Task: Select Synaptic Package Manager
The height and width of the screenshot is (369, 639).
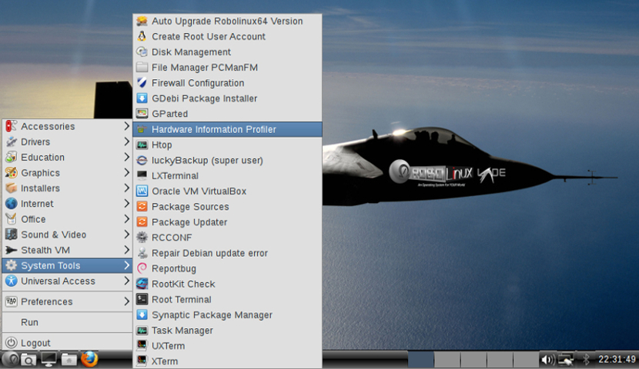Action: click(212, 315)
